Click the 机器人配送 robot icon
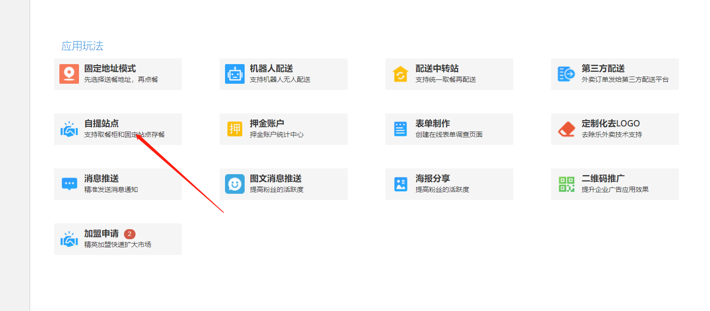This screenshot has height=311, width=710. (x=235, y=74)
